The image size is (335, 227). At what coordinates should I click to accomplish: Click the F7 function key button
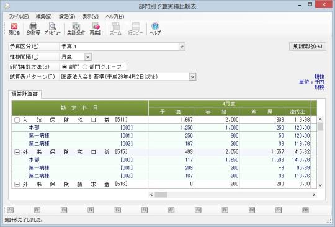171,210
